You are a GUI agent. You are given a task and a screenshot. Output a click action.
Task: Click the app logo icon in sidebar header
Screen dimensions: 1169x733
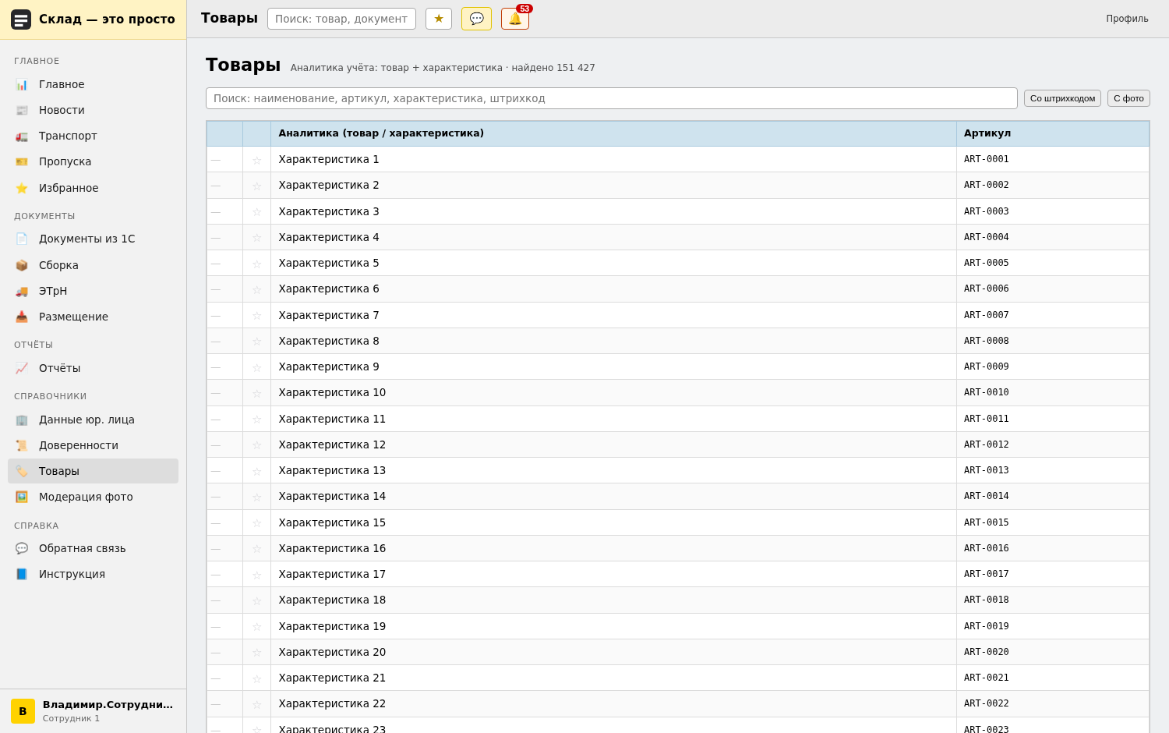(x=21, y=19)
